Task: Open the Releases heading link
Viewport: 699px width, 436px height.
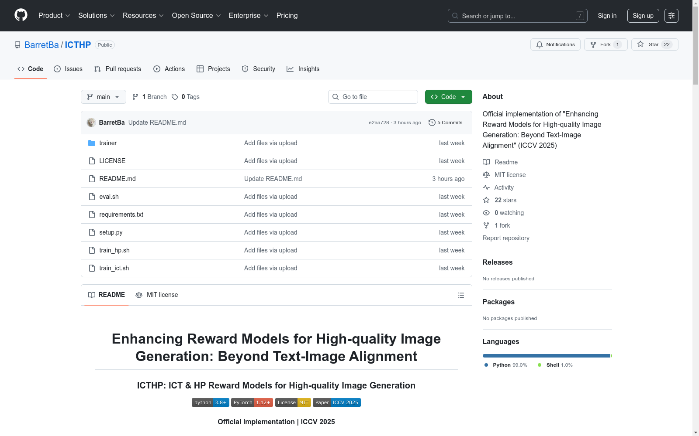Action: click(498, 262)
